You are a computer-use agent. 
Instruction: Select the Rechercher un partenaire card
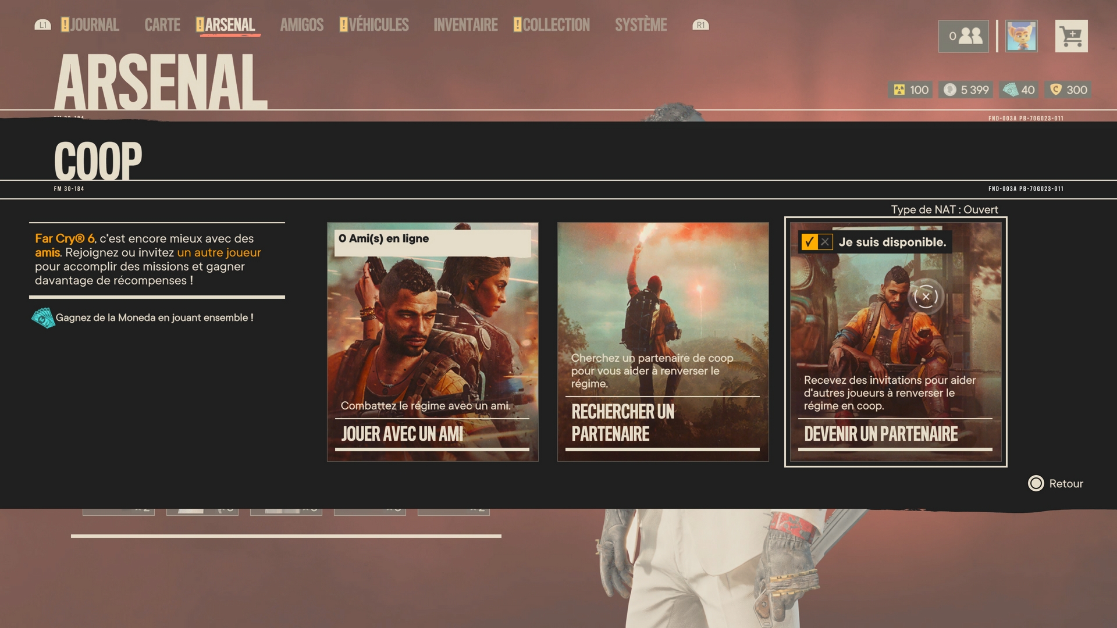pyautogui.click(x=663, y=342)
